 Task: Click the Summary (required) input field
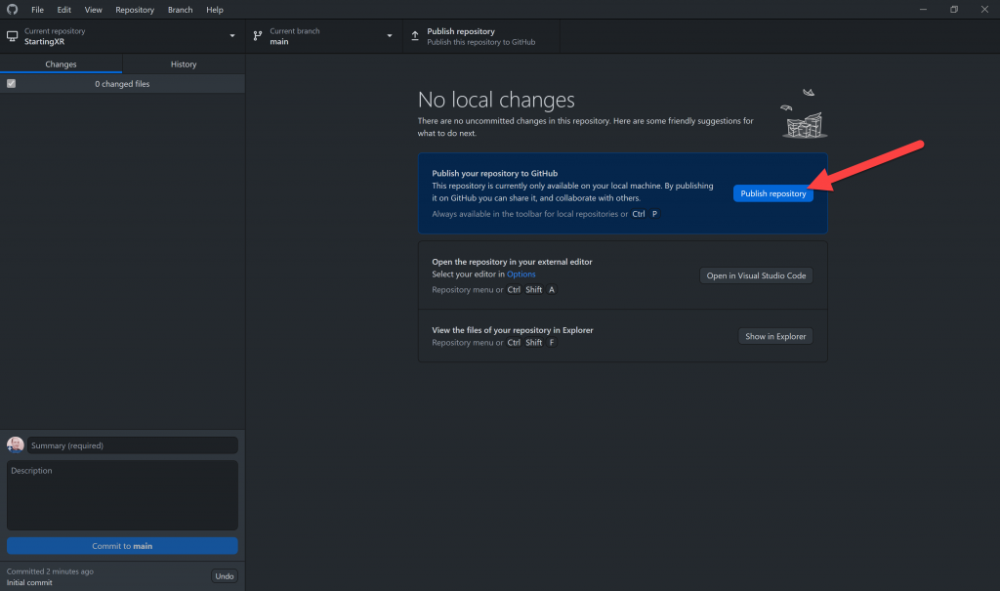coord(133,445)
